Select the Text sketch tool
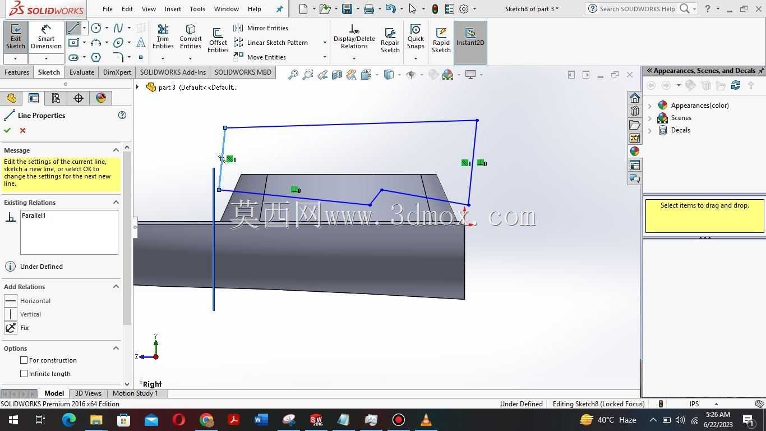The width and height of the screenshot is (766, 431). [141, 43]
